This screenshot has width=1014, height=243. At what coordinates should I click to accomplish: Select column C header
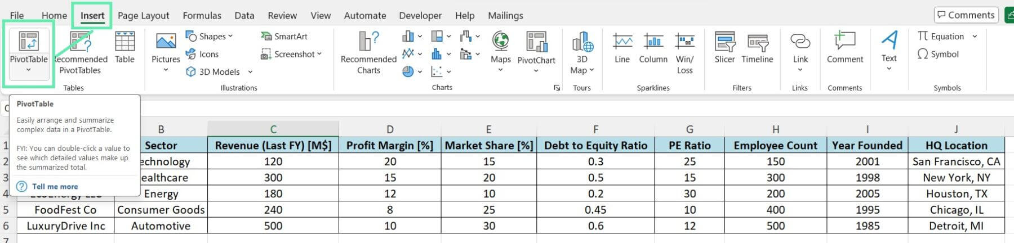pos(273,129)
